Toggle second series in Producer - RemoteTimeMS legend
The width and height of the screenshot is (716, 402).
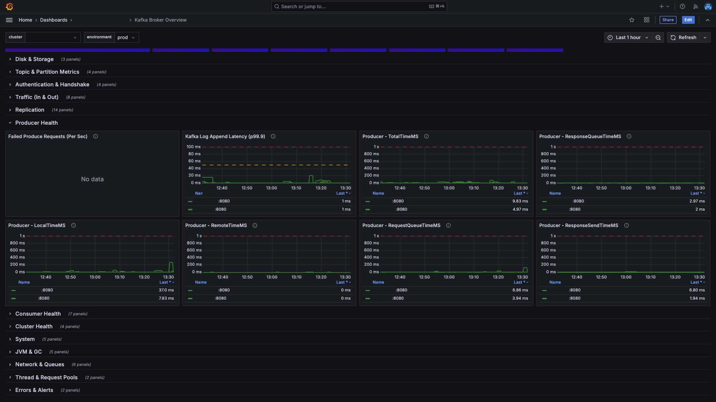coord(220,299)
